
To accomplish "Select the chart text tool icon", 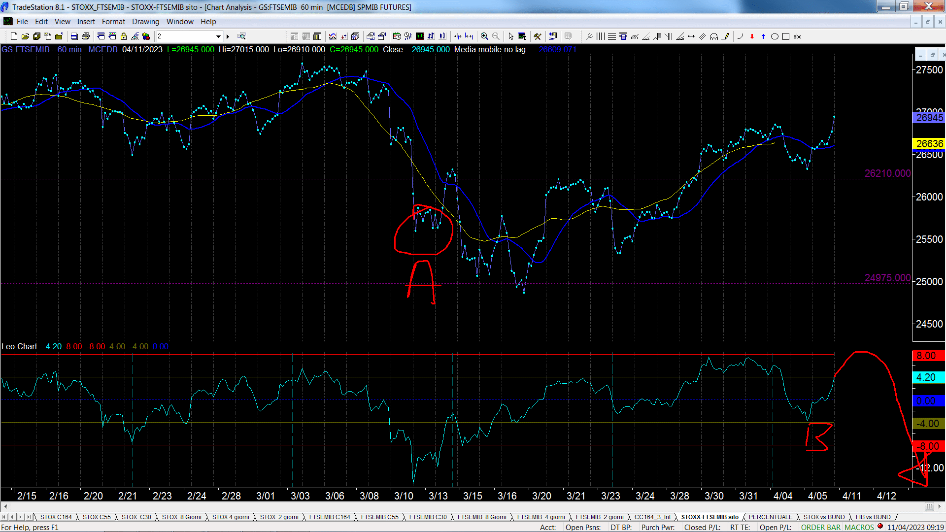I will pos(522,36).
